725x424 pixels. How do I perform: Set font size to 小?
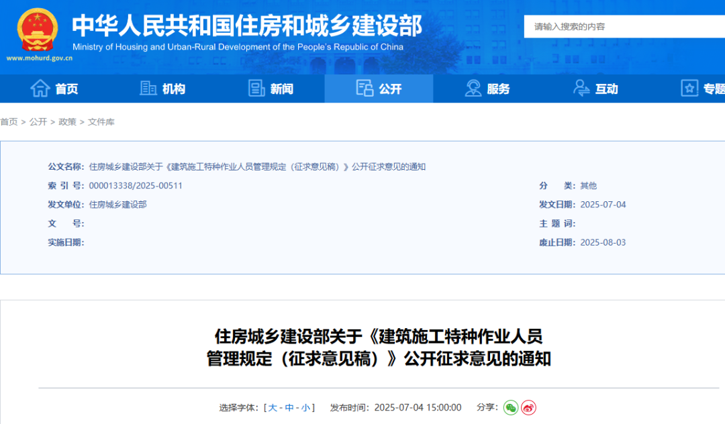pos(304,407)
